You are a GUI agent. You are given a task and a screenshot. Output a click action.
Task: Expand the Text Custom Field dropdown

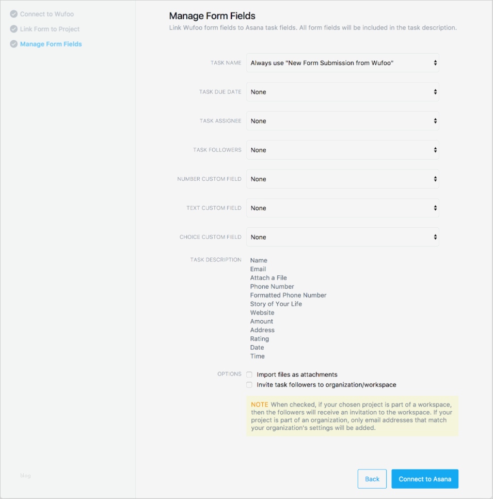coord(343,208)
